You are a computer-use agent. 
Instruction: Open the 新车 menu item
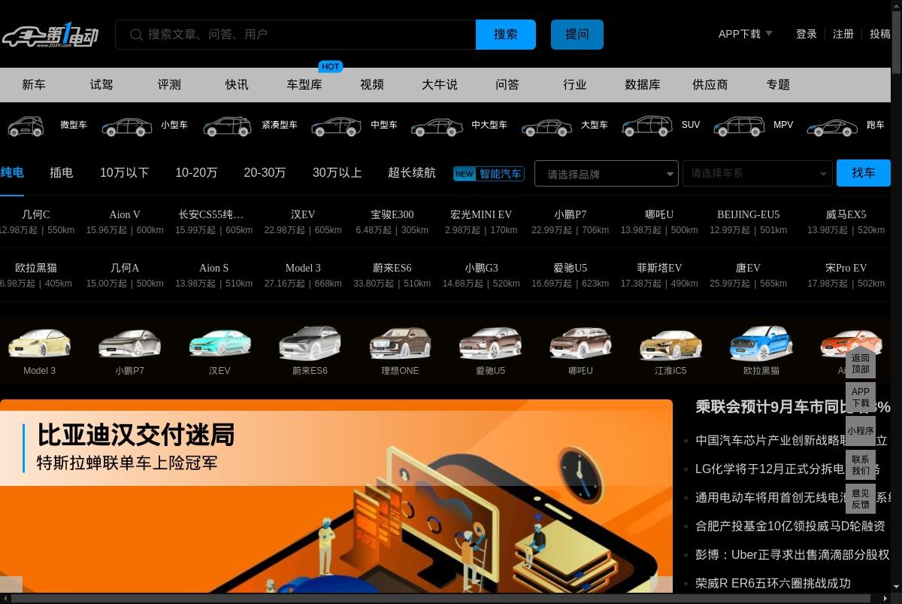click(34, 85)
